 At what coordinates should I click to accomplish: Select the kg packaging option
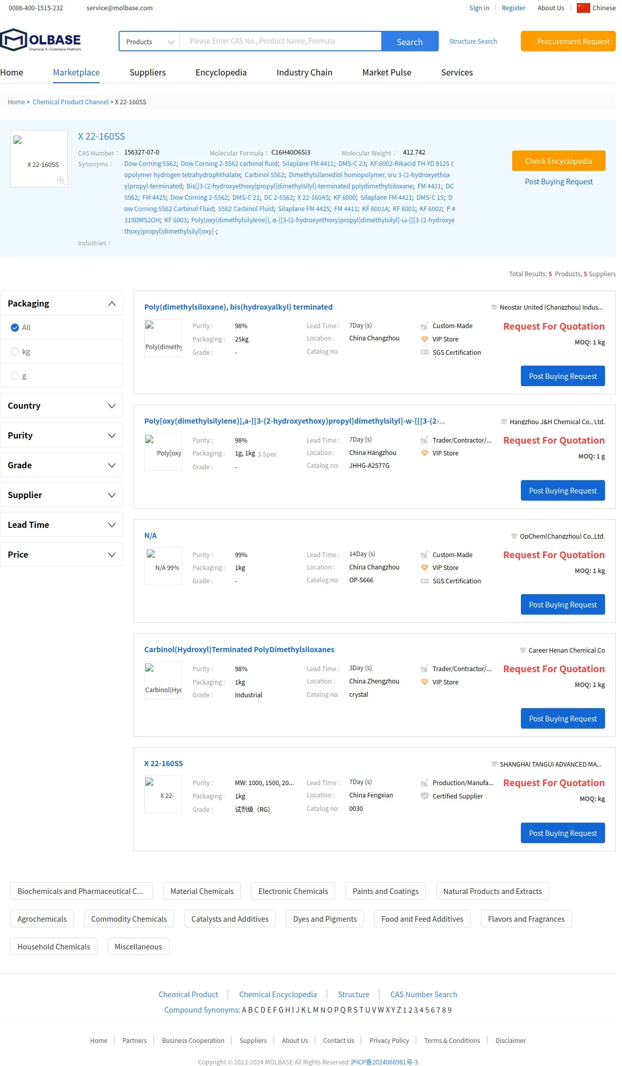(15, 352)
